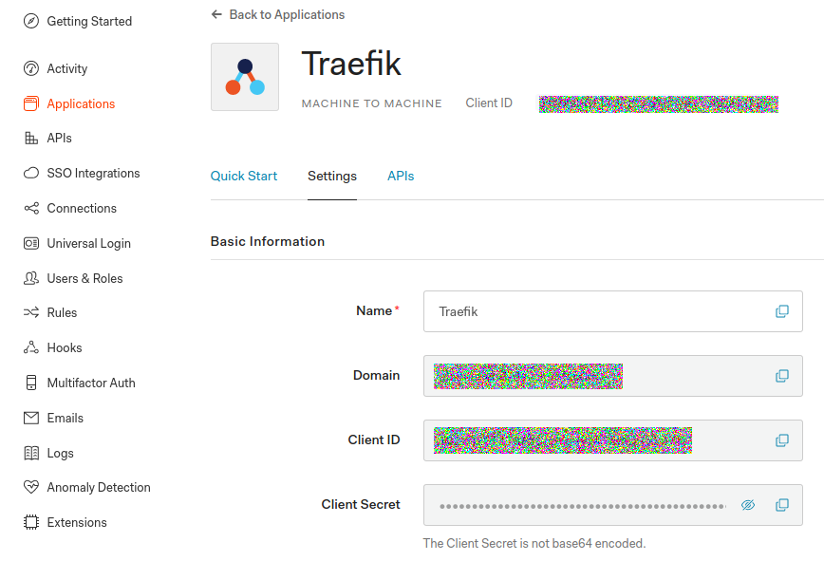Switch to the APIs tab
The image size is (824, 561).
(x=401, y=176)
